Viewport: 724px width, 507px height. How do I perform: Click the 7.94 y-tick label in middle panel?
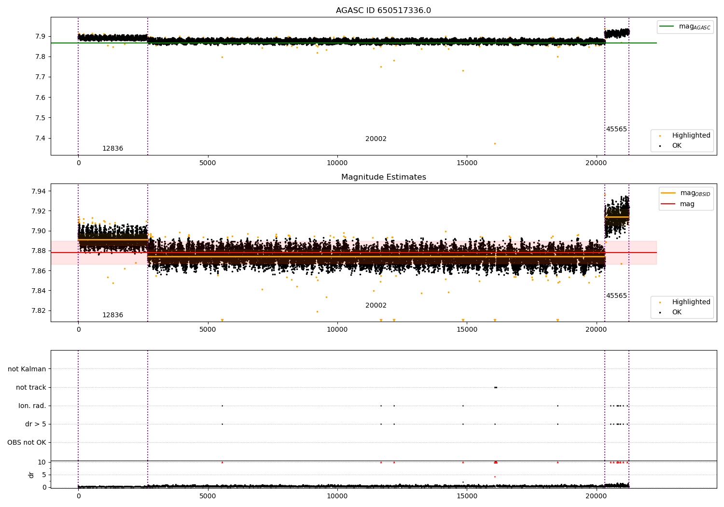(x=39, y=191)
